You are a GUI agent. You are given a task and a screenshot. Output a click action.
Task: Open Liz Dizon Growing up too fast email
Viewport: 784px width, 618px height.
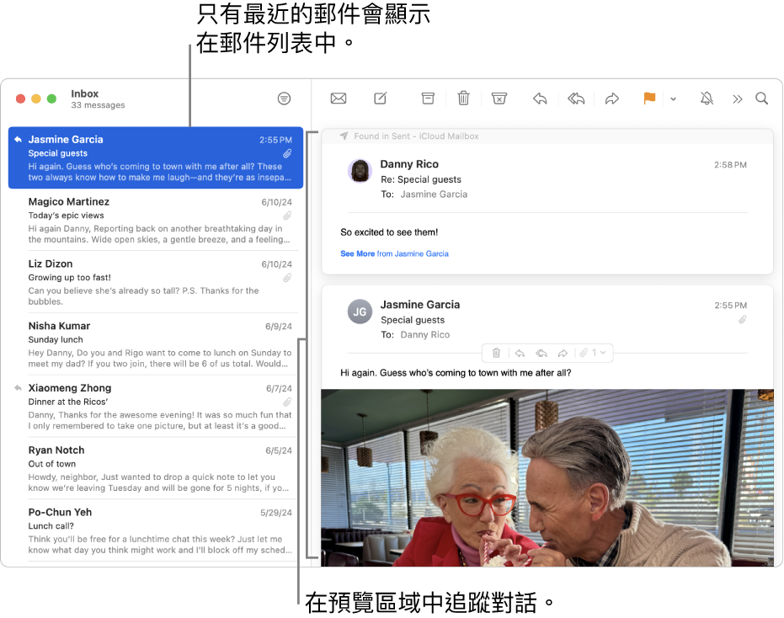click(x=156, y=282)
